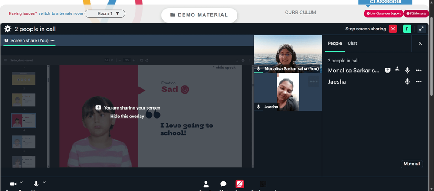
Task: Switch to the Chat tab
Action: tap(352, 43)
